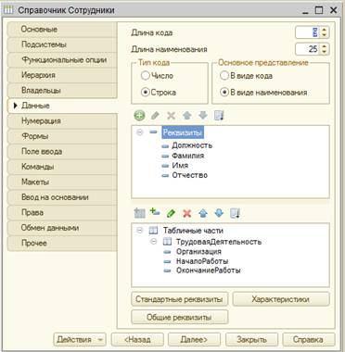Select Строка code type radio button
Screen dimensions: 345x352
(146, 93)
